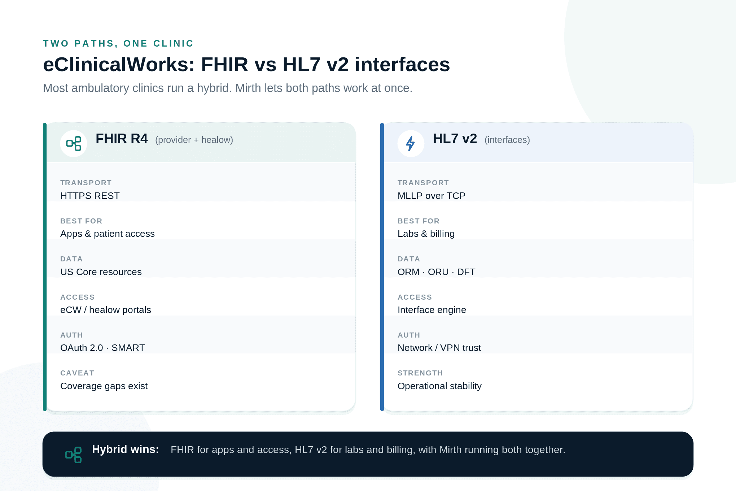Viewport: 736px width, 491px height.
Task: Select 'ORM · ORU · DFT' data value
Action: click(x=437, y=272)
